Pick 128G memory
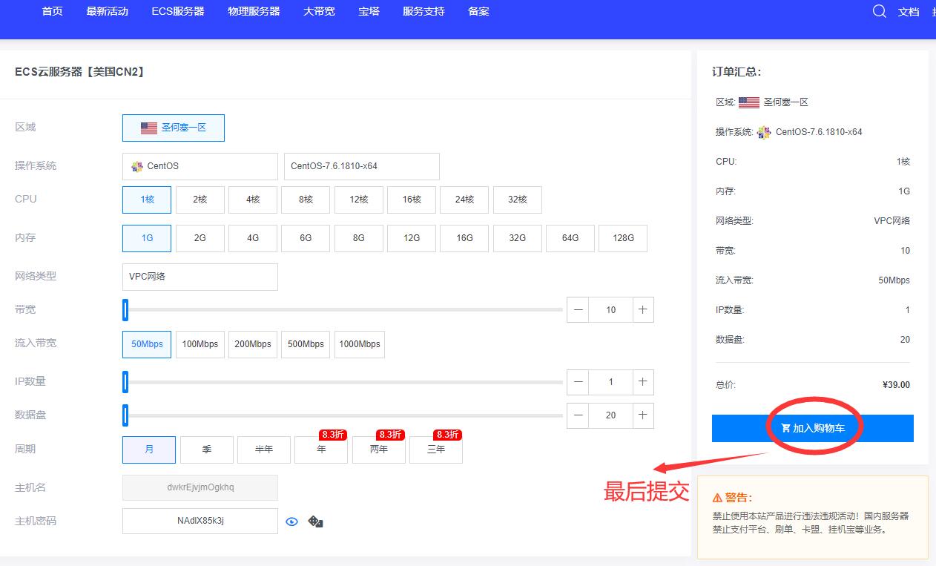Screen dimensions: 936x566 [623, 238]
